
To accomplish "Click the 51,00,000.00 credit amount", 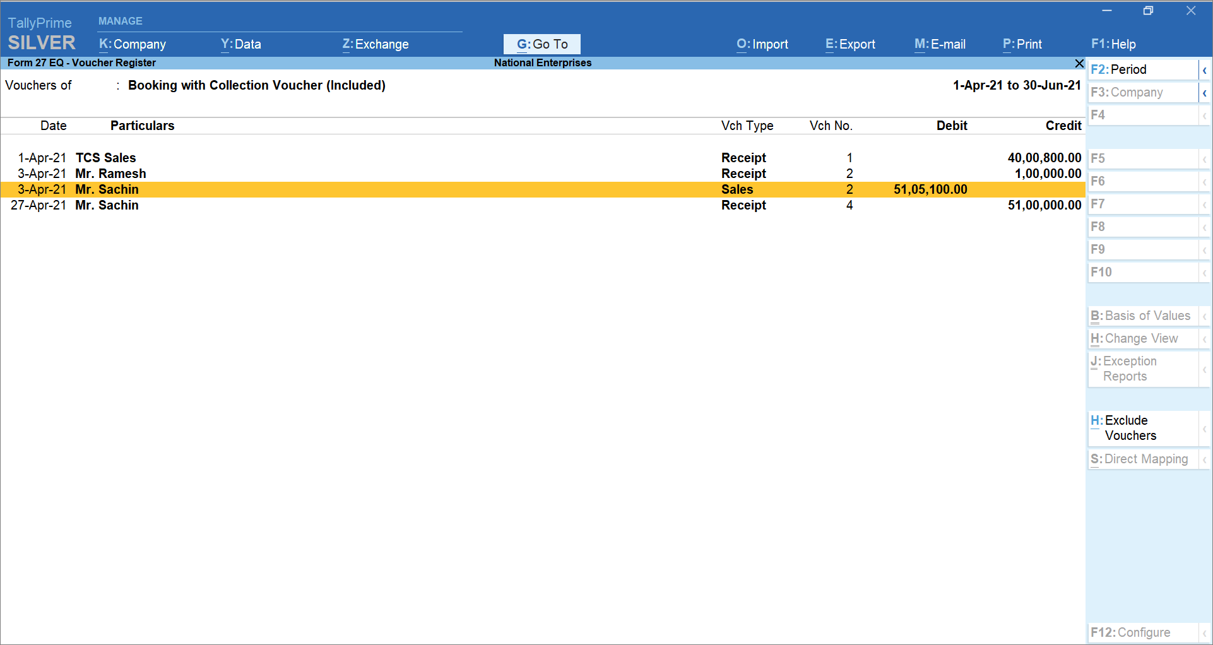I will 1044,205.
